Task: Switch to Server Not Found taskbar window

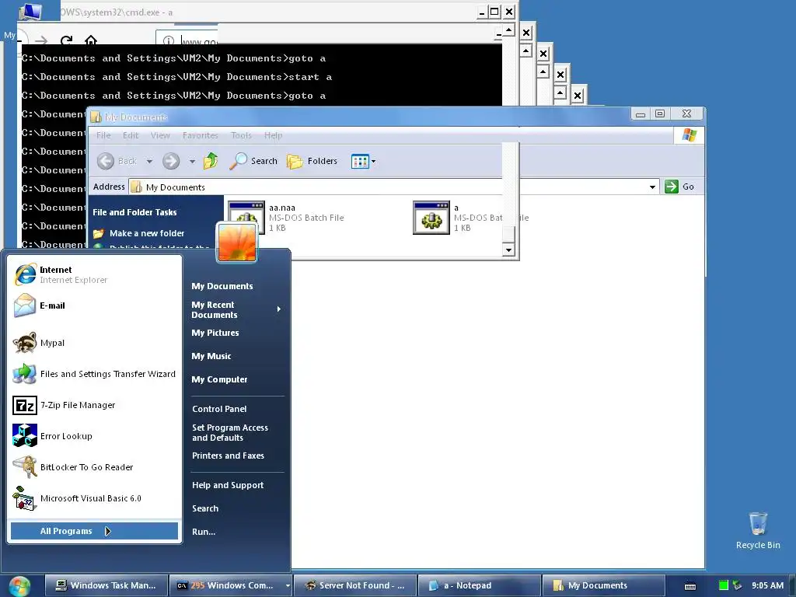Action: pyautogui.click(x=354, y=585)
